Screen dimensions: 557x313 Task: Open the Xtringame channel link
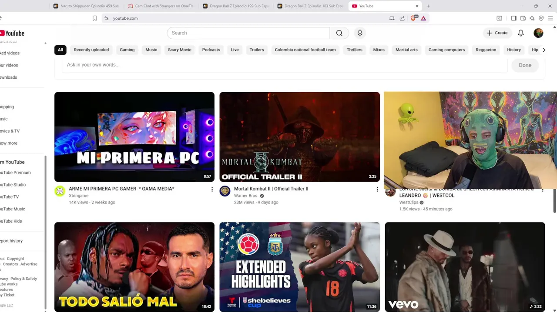78,196
